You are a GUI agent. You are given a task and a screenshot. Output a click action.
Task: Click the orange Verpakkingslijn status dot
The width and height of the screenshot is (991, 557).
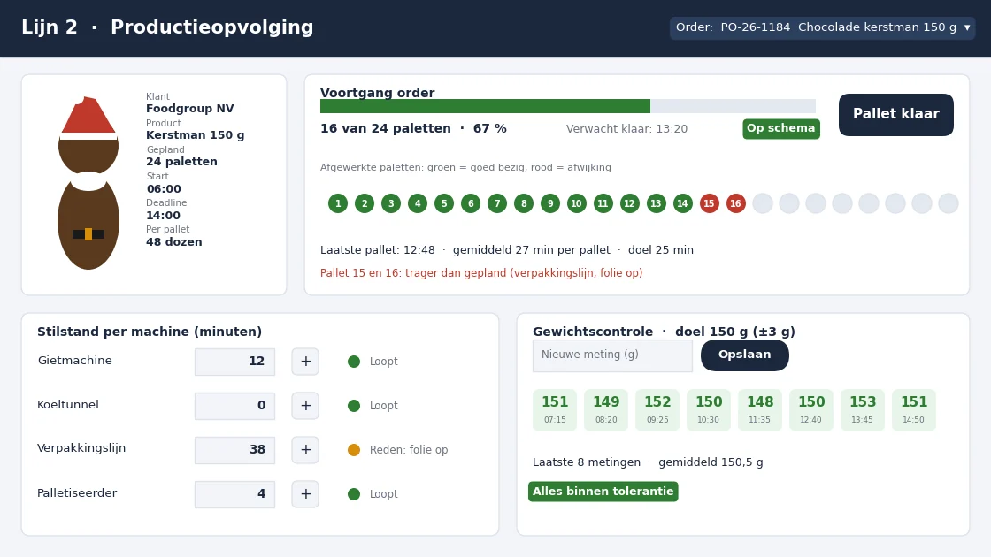tap(354, 450)
